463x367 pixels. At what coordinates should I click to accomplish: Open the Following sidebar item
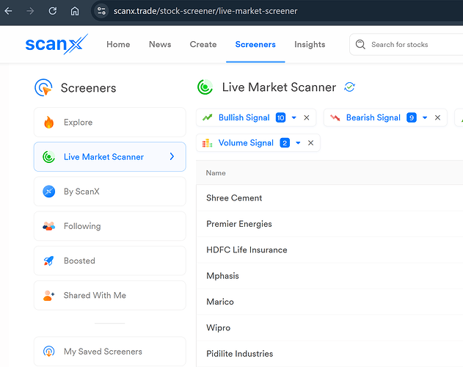tap(110, 226)
